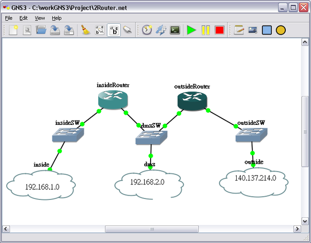Click the outsideSW label text
Screen dimensions: 311x243
[x=251, y=122]
